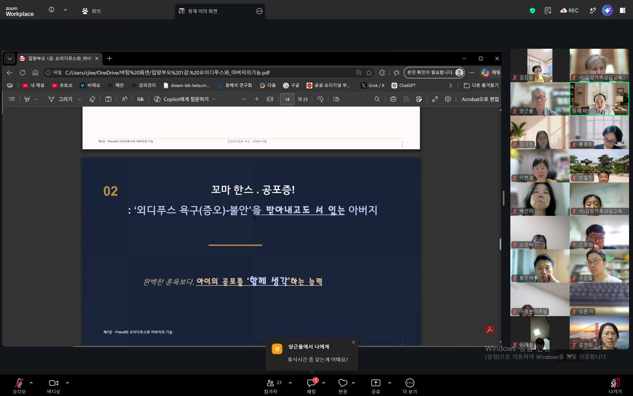Open the ChatGPT bookmark

tap(404, 85)
